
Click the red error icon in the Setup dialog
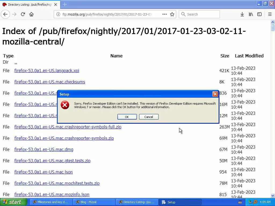pyautogui.click(x=65, y=105)
